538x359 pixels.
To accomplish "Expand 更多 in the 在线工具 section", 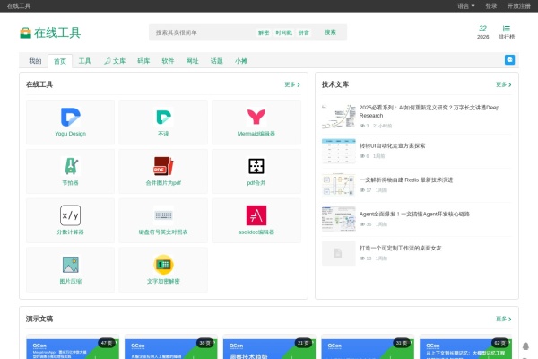I will [292, 84].
